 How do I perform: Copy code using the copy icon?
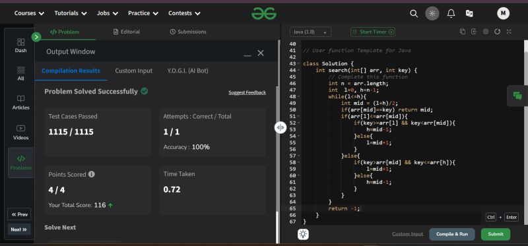[x=463, y=32]
